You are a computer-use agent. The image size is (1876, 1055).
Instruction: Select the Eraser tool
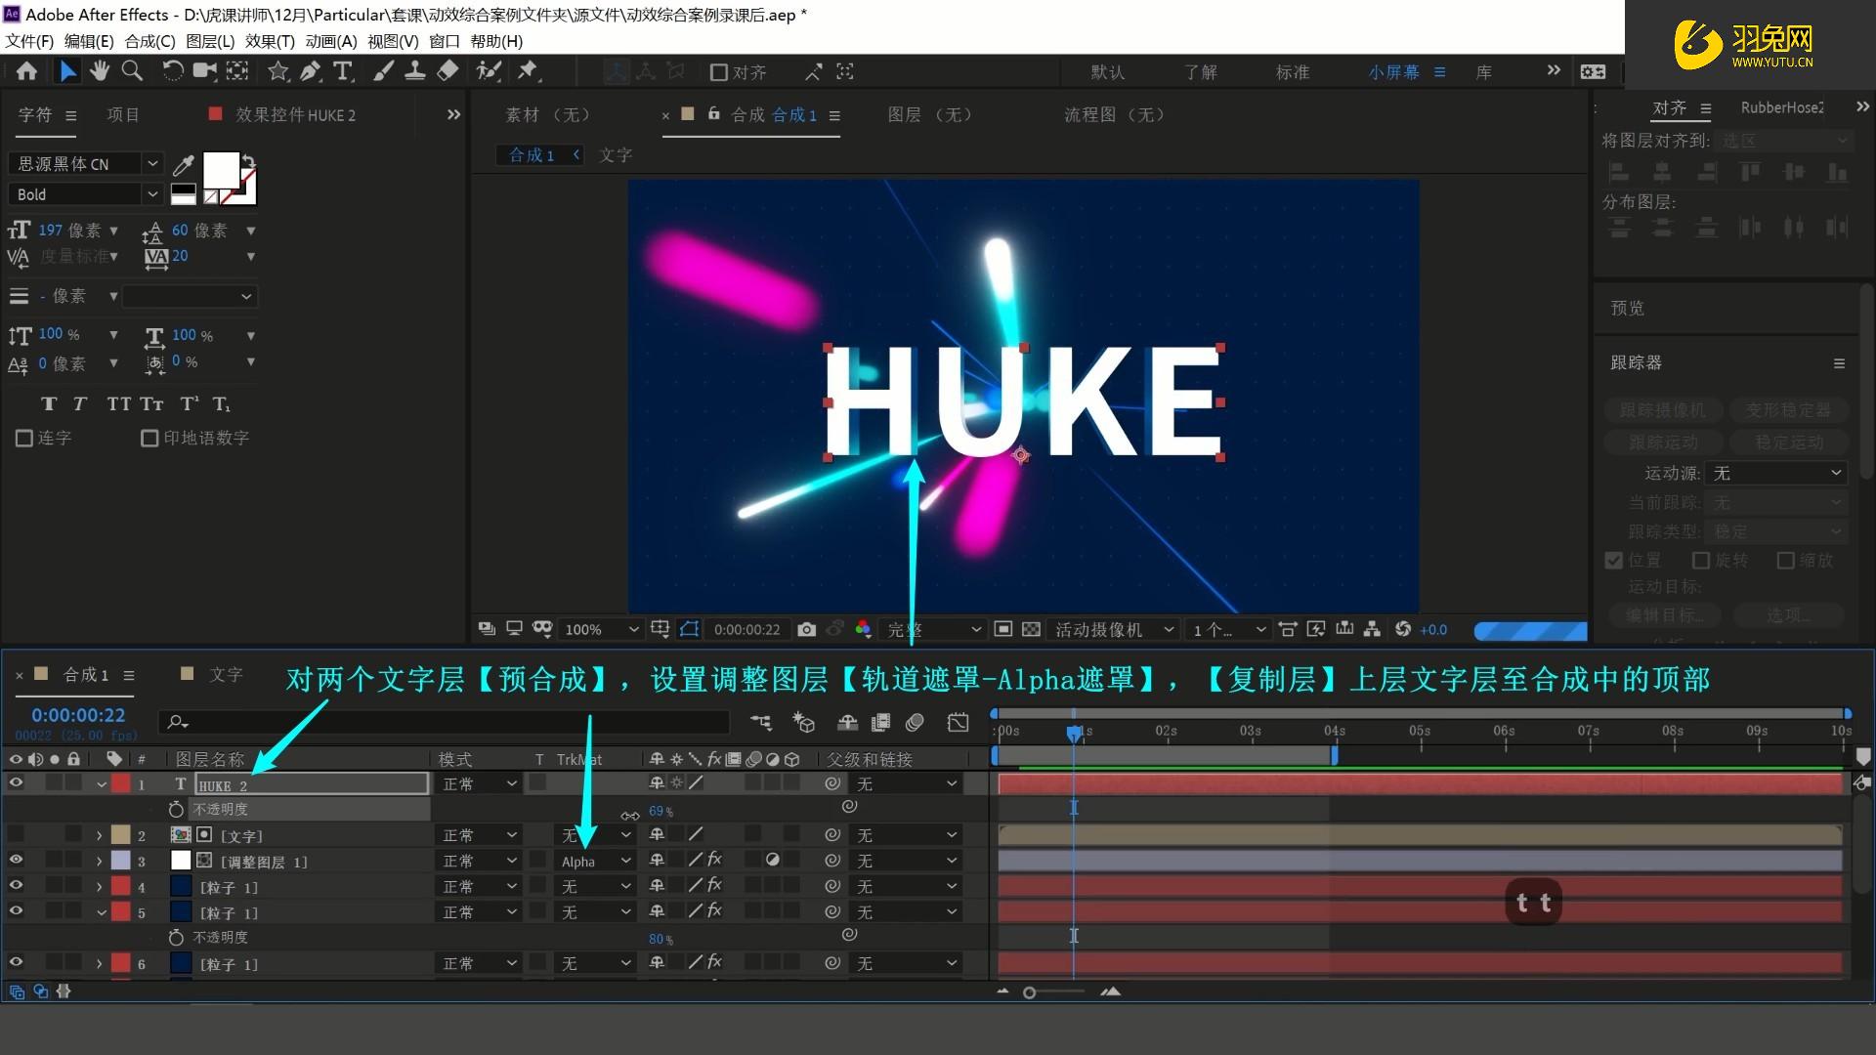(x=447, y=71)
